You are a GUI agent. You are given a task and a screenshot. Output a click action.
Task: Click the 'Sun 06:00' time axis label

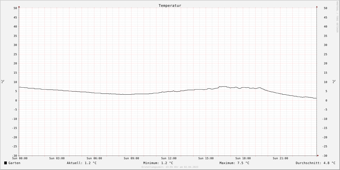coord(94,158)
